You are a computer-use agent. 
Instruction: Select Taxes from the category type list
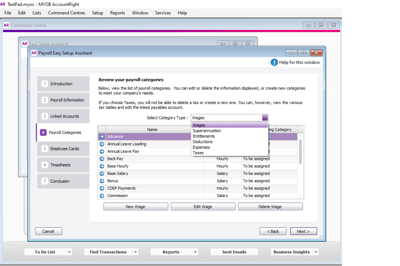pos(198,153)
